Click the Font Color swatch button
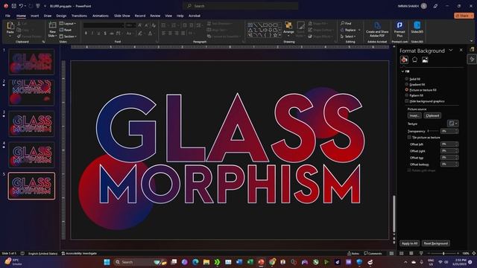 point(150,33)
